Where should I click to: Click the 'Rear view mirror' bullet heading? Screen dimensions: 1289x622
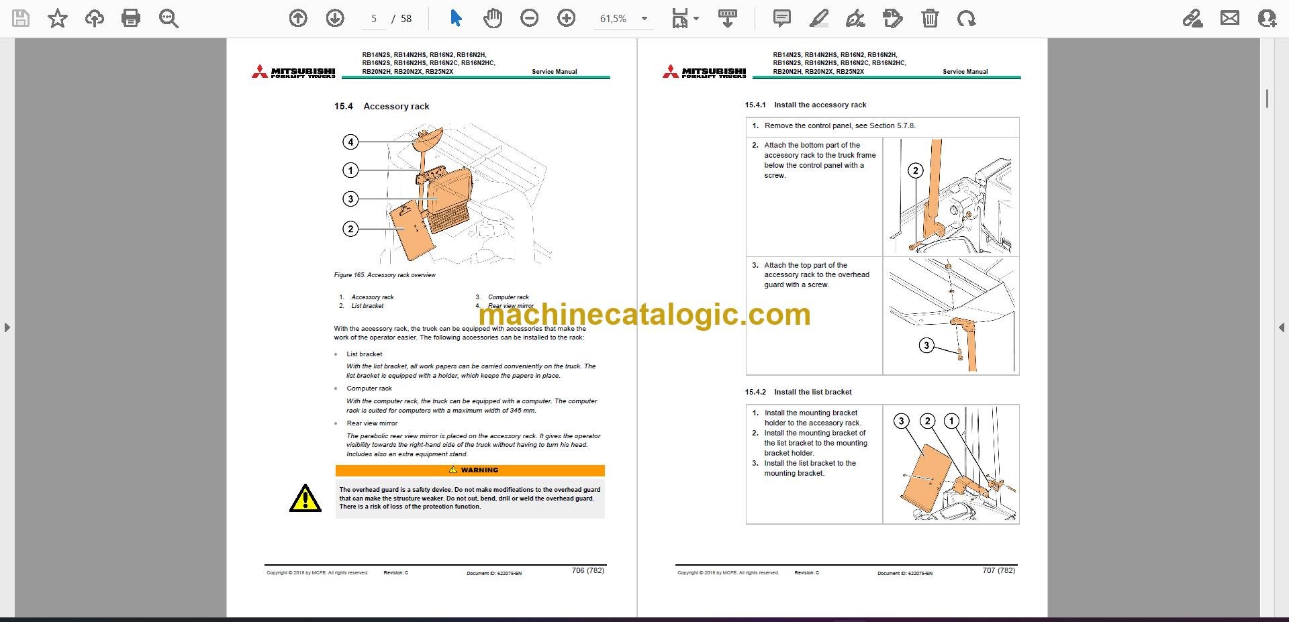point(372,423)
